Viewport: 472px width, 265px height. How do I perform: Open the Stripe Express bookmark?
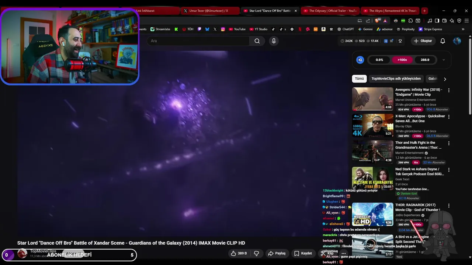tap(430, 29)
